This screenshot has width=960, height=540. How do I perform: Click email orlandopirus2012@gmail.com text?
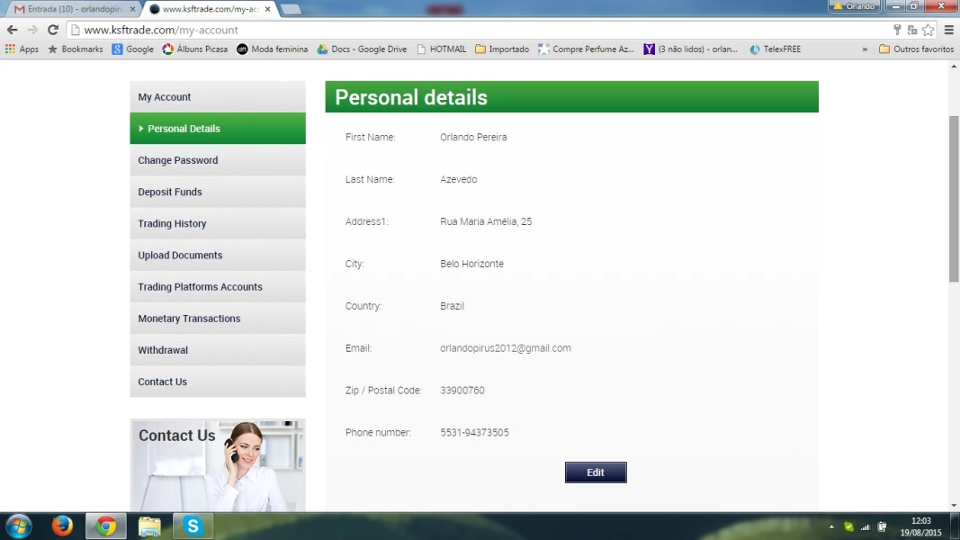(x=505, y=347)
